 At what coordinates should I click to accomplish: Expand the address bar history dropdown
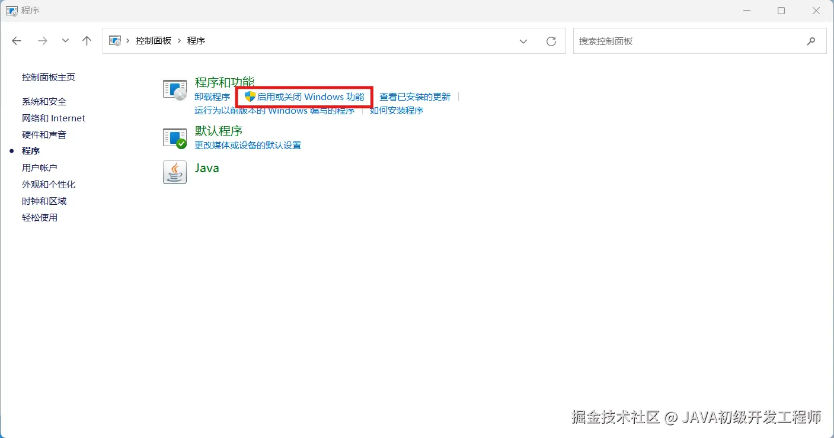(x=523, y=41)
